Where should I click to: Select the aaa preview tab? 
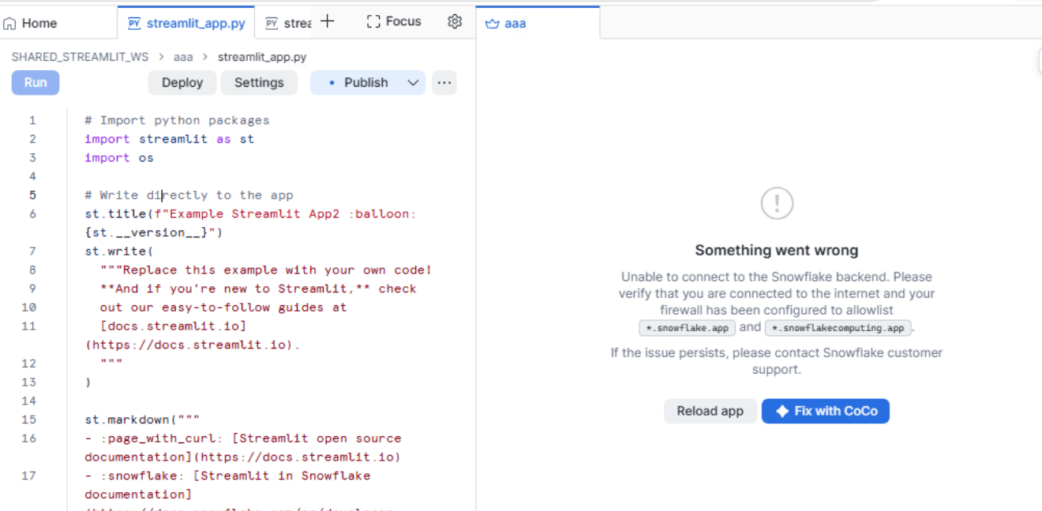pos(538,24)
